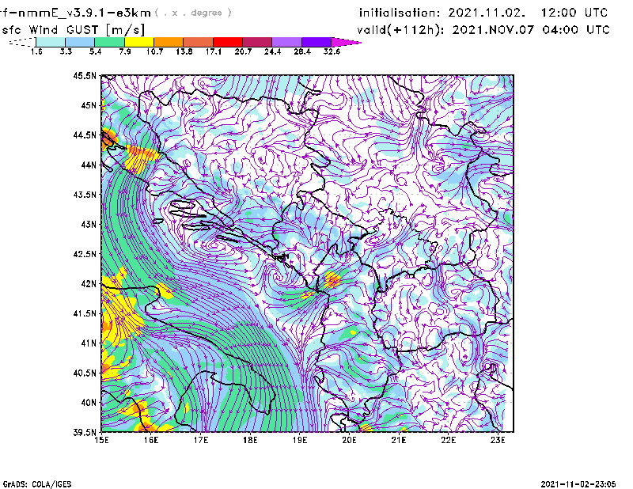Viewport: 633px width, 489px height.
Task: Click the '( . x . degree )' text
Action: pyautogui.click(x=193, y=13)
